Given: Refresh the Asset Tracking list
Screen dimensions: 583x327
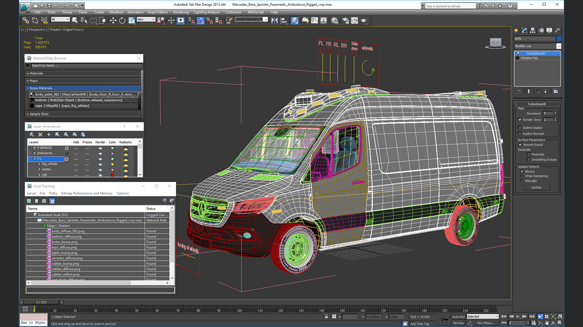Looking at the screenshot, I should pos(29,201).
